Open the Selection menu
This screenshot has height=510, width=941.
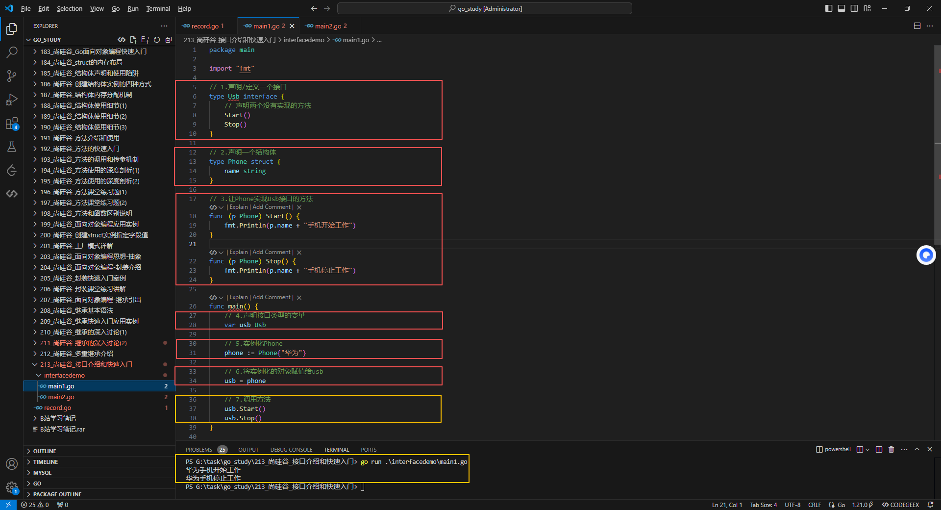click(x=70, y=8)
